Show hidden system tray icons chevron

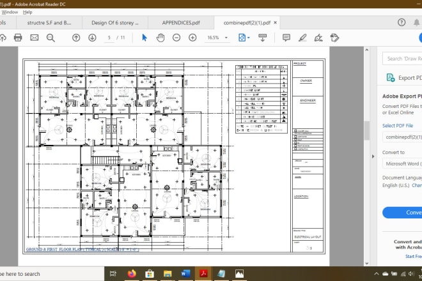(377, 274)
